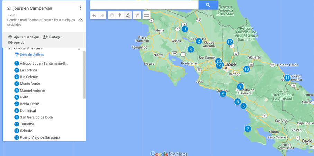Click the redo arrow tool
314x156 pixels.
coord(102,15)
